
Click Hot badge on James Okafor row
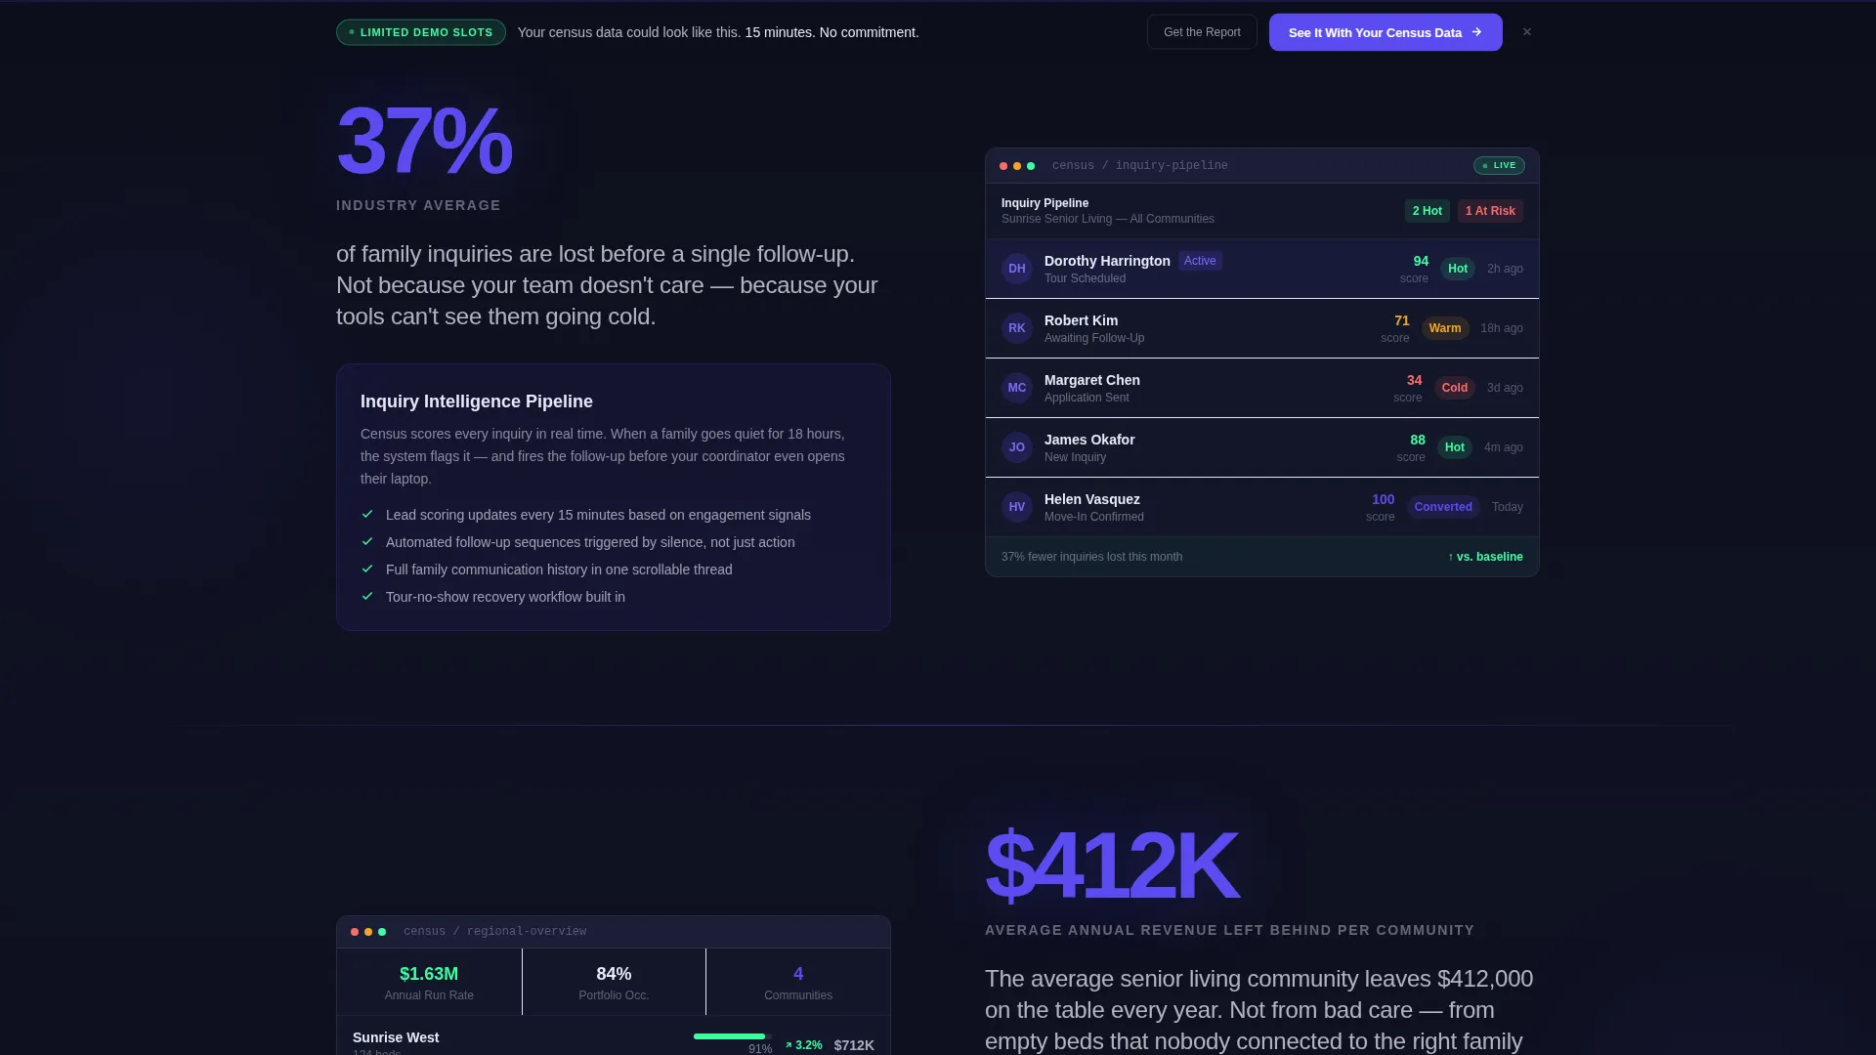(1455, 447)
